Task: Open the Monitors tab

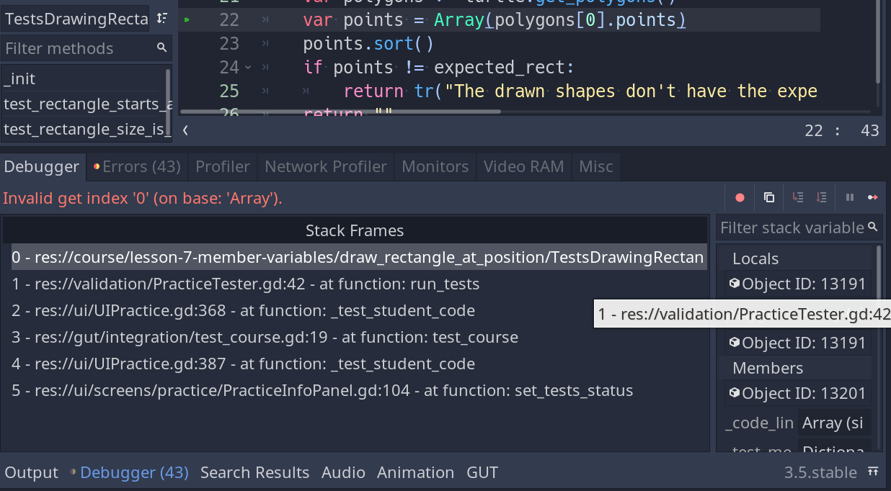Action: 435,166
